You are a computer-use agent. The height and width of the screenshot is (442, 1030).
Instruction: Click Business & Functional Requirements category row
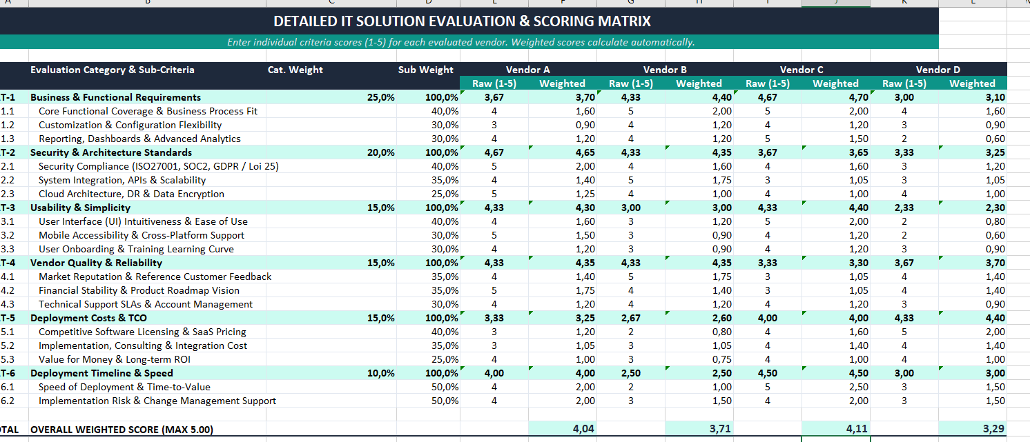click(x=503, y=97)
